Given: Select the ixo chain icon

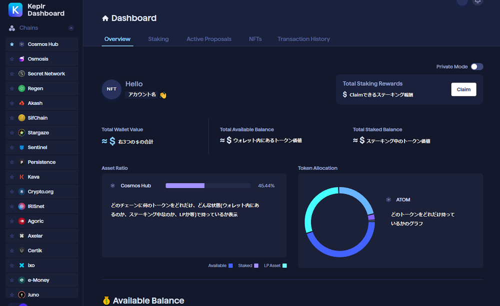Looking at the screenshot, I should click(x=21, y=265).
